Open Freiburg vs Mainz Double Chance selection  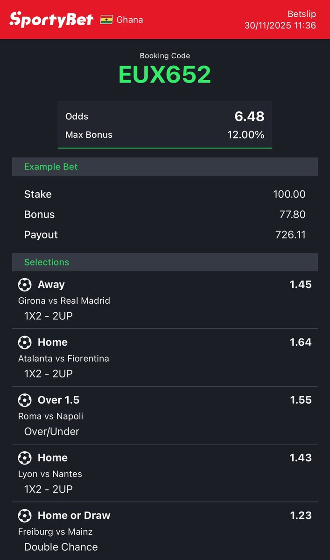pyautogui.click(x=165, y=531)
